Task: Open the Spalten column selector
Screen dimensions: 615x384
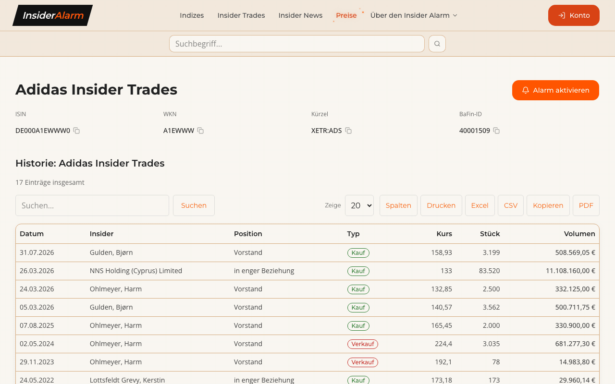Action: [x=398, y=205]
